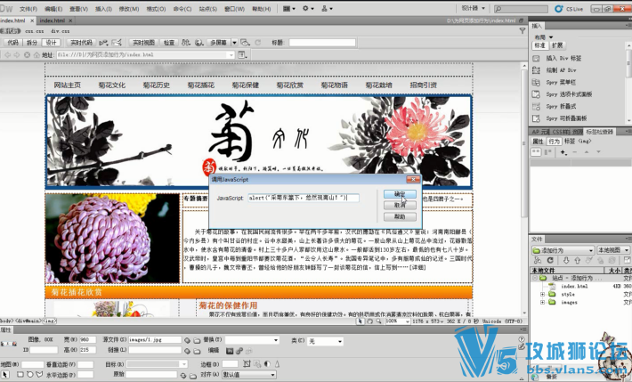Click the home icon in the address bar
The height and width of the screenshot is (382, 632).
point(36,55)
